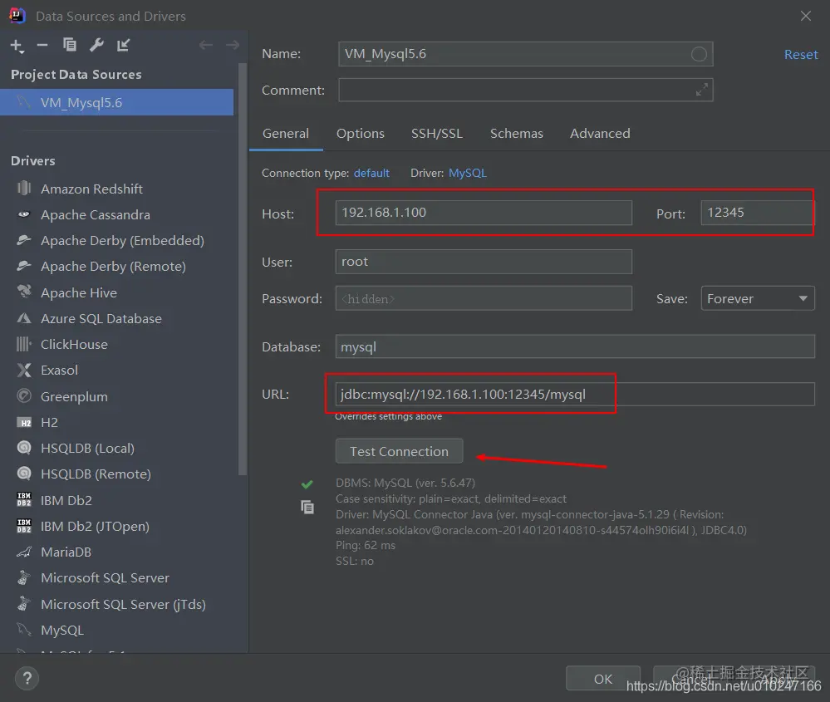Switch to the Options tab

point(361,134)
